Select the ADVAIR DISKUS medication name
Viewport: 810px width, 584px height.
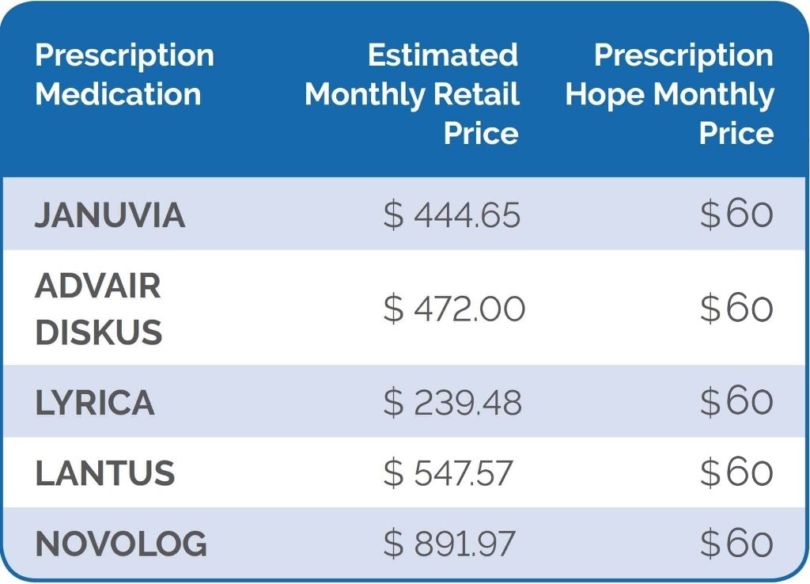click(98, 309)
